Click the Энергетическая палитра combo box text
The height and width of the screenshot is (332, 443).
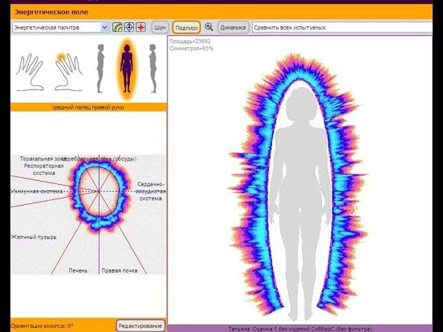(x=46, y=28)
